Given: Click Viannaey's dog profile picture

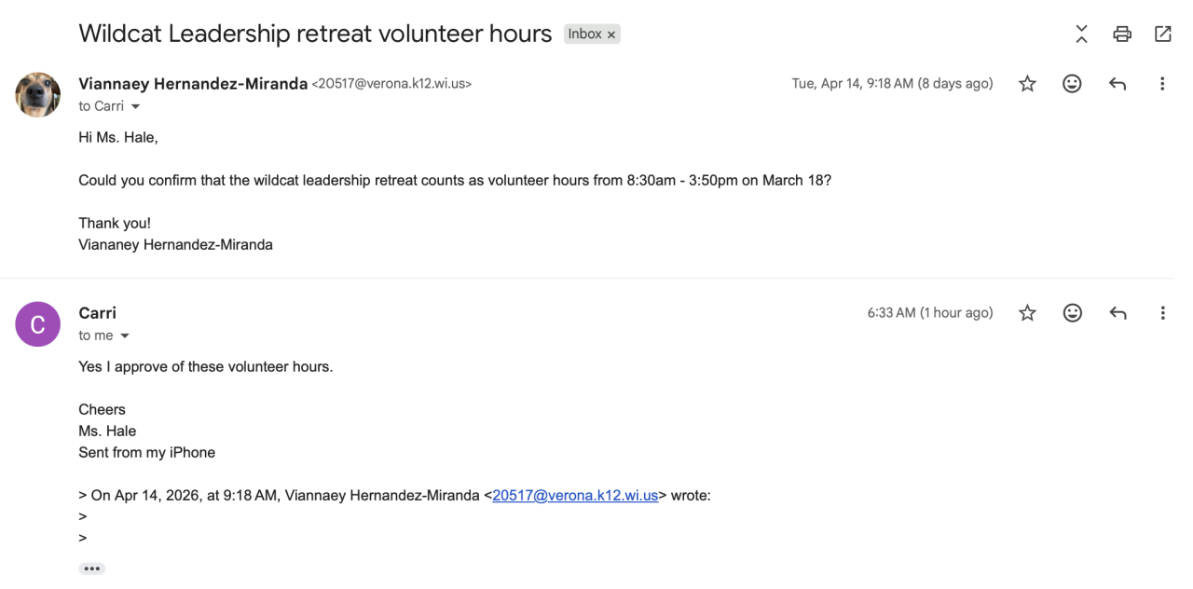Looking at the screenshot, I should coord(38,95).
